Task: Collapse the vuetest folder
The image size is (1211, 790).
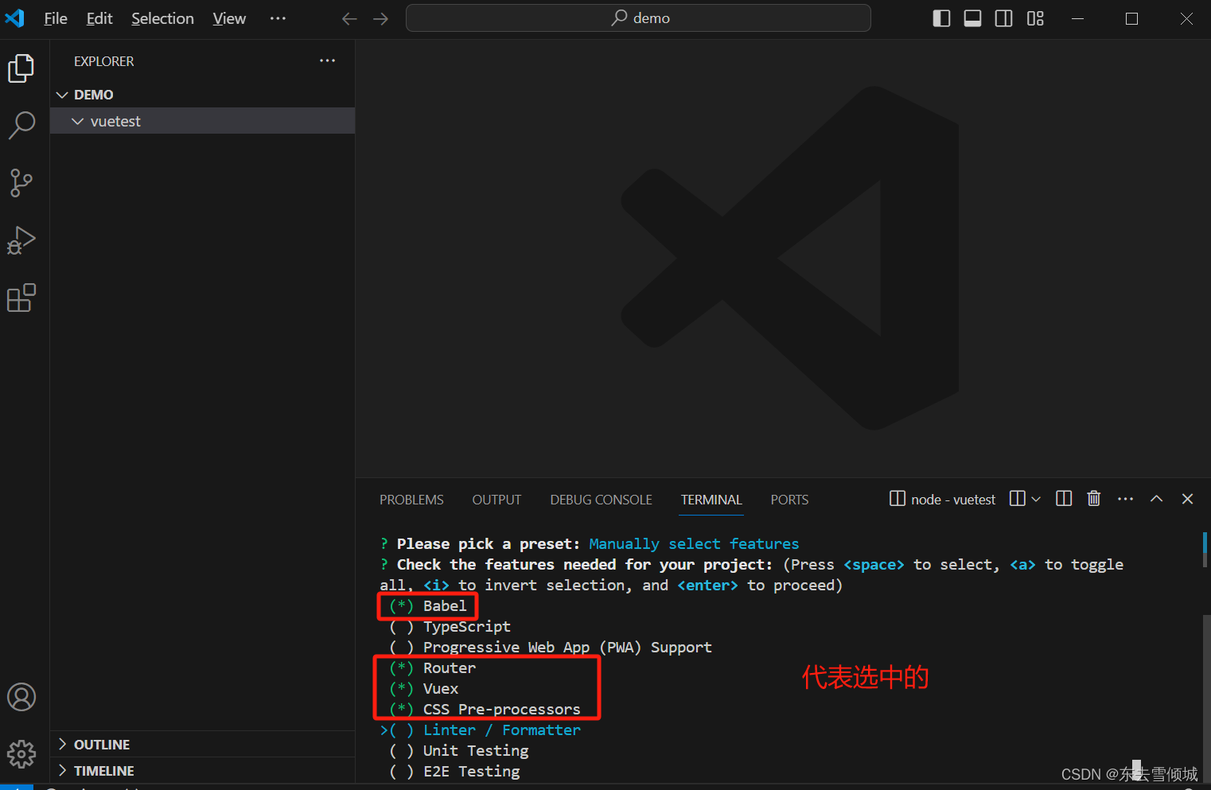Action: (x=202, y=121)
